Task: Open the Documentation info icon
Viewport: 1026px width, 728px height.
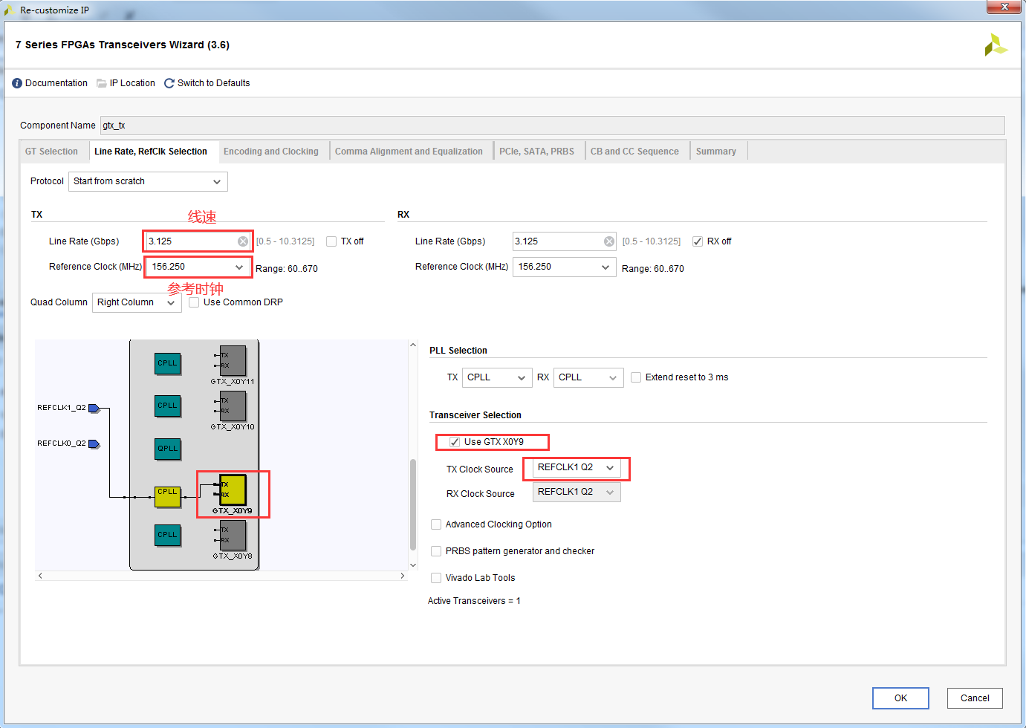Action: pyautogui.click(x=17, y=83)
